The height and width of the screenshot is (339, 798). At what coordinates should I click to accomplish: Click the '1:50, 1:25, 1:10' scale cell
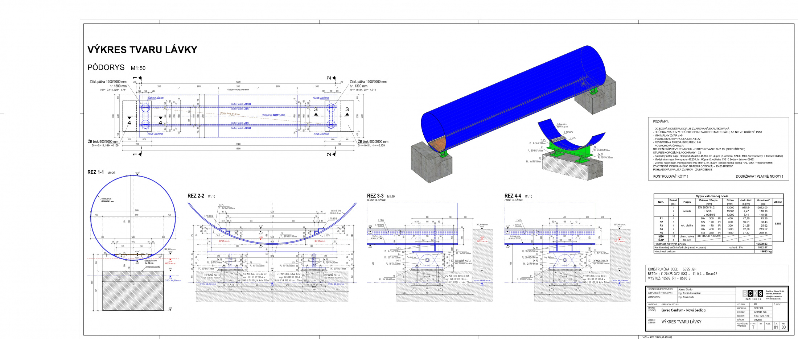click(761, 316)
